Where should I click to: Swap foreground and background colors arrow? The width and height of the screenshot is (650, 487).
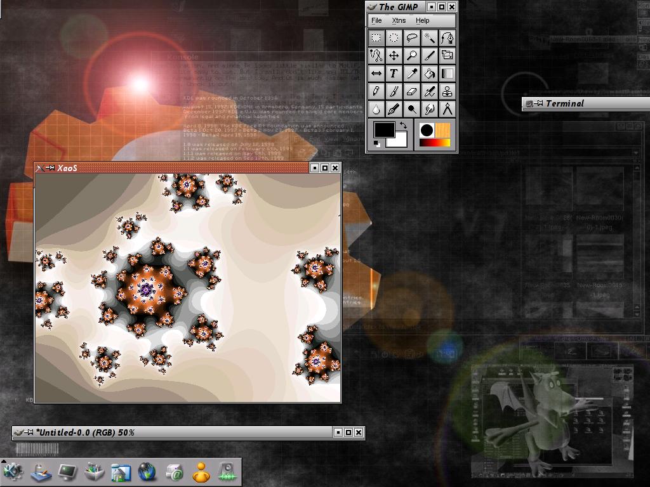coord(403,125)
